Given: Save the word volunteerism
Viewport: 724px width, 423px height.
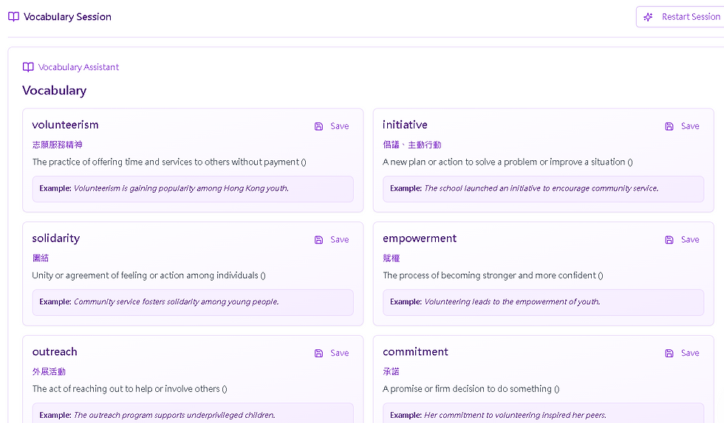Looking at the screenshot, I should click(332, 126).
